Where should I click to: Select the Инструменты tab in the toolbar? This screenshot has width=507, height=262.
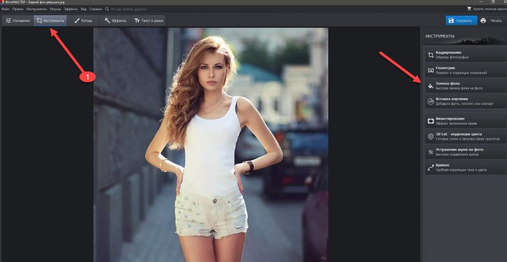(50, 21)
